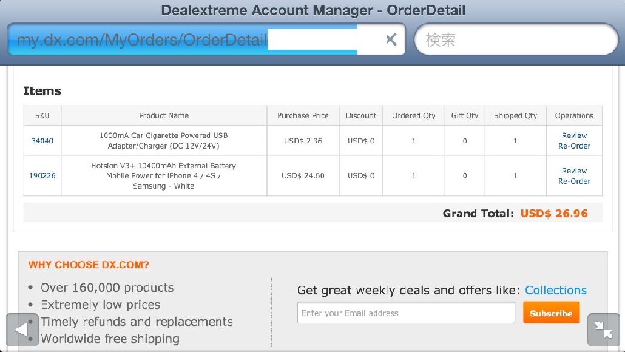The width and height of the screenshot is (625, 352).
Task: Click the Items section heading
Action: pos(42,91)
